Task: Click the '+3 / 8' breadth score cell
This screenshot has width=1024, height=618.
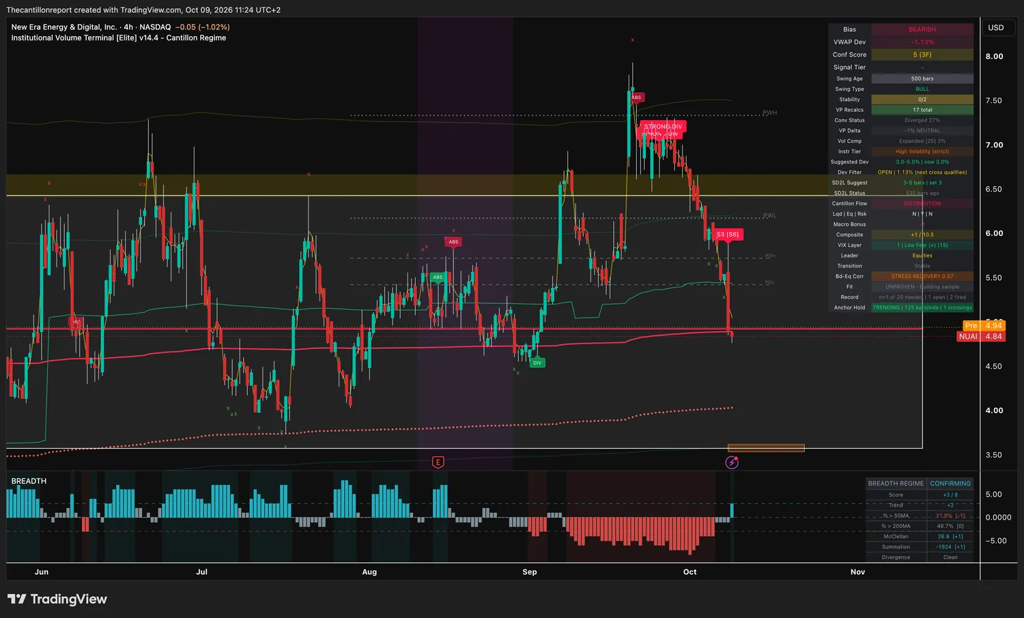Action: 950,495
